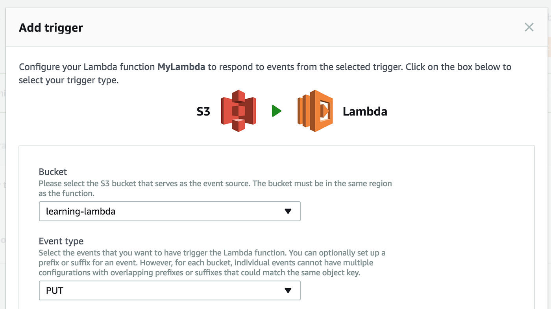Click the bold MyLambda function name
Screen dimensions: 551x309
181,67
